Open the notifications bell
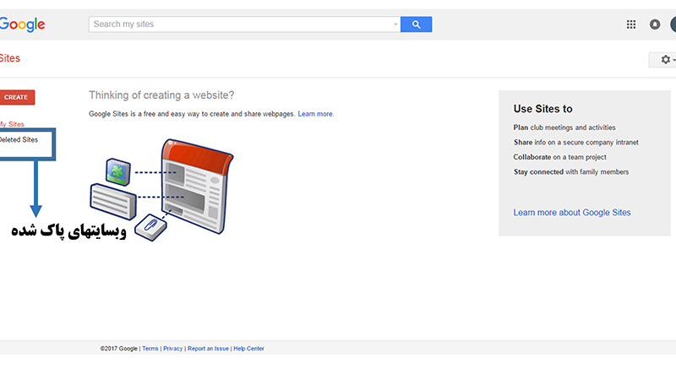The width and height of the screenshot is (676, 380). [x=654, y=24]
